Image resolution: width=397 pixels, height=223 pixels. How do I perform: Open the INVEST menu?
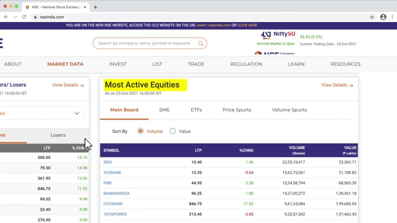coord(118,64)
